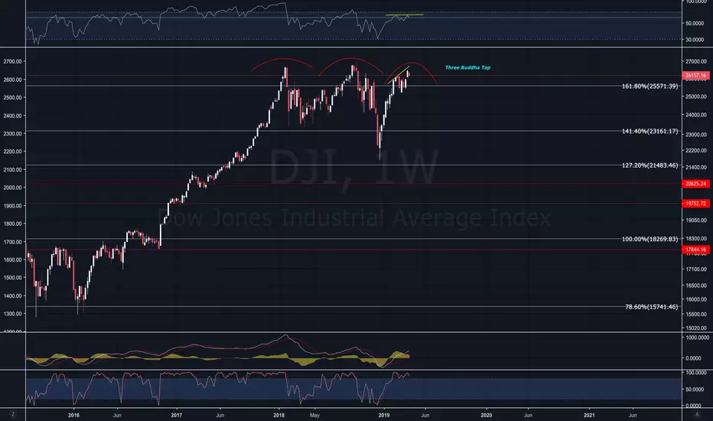Viewport: 713px width, 421px height.
Task: Click 21400.00 on the right price scale
Action: (695, 168)
